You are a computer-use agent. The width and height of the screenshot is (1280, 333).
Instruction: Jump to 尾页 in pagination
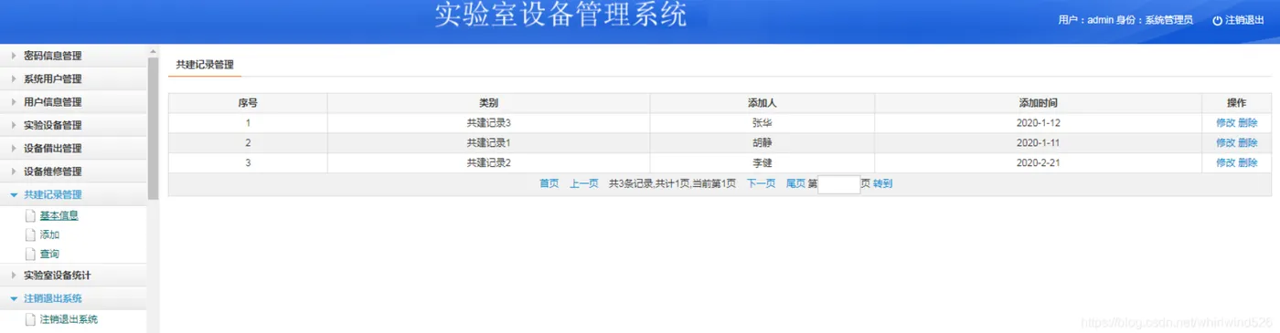pyautogui.click(x=795, y=183)
